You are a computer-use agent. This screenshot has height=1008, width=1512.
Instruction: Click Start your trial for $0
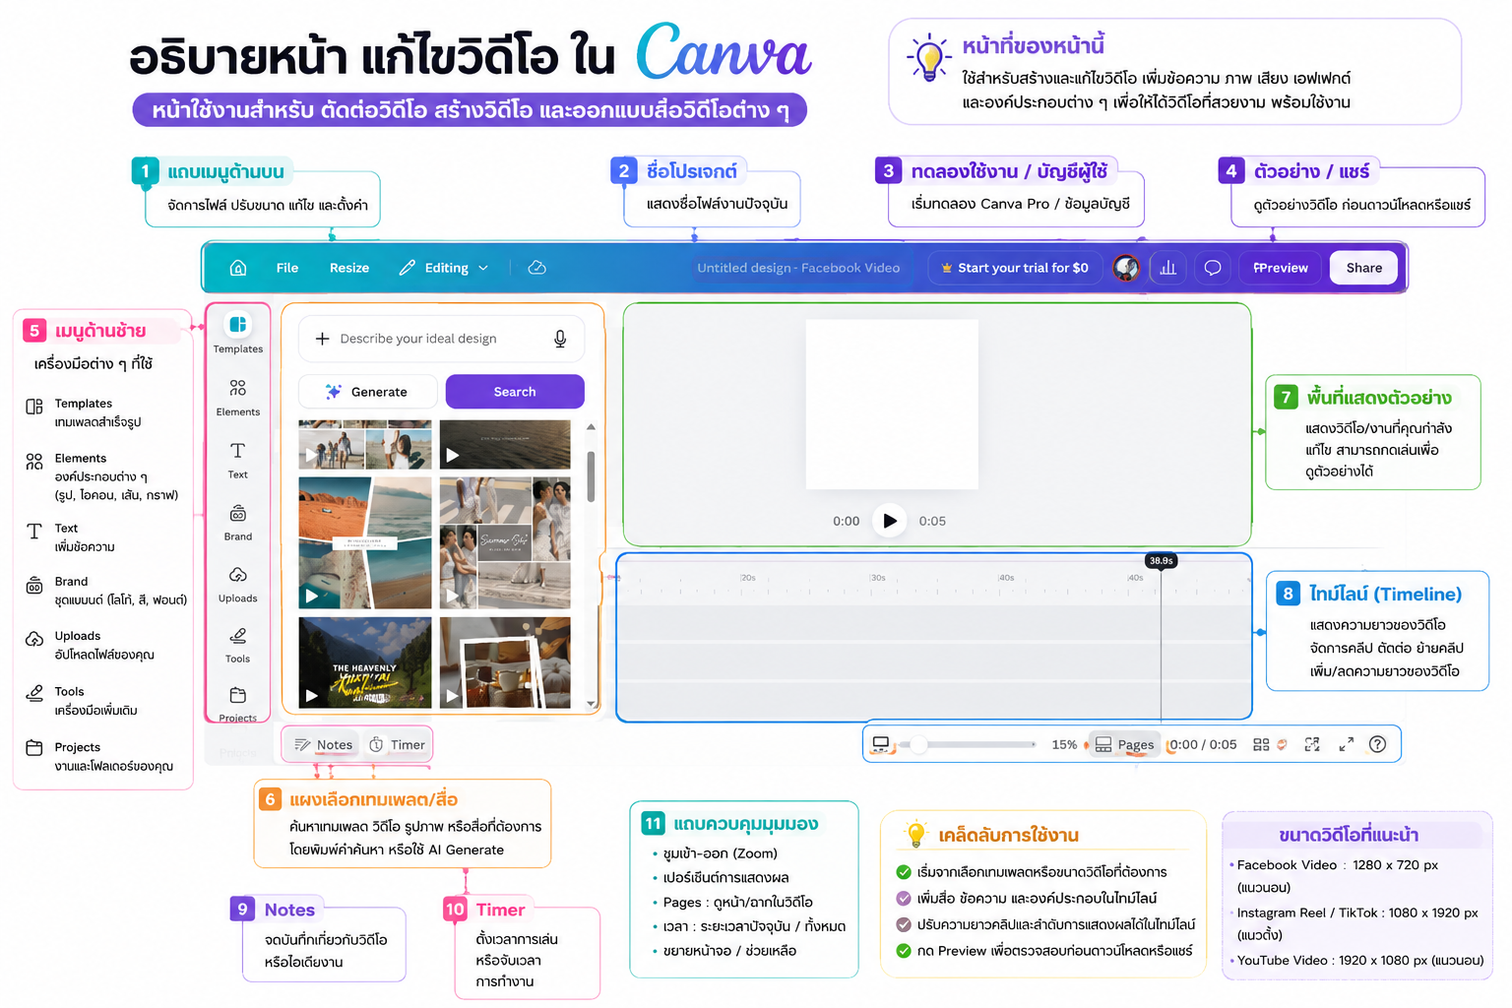point(1015,268)
